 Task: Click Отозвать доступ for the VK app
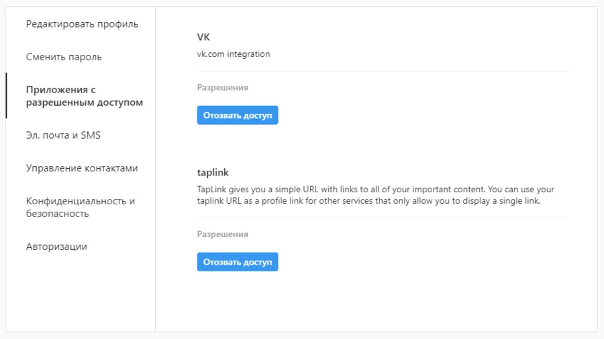tap(238, 115)
